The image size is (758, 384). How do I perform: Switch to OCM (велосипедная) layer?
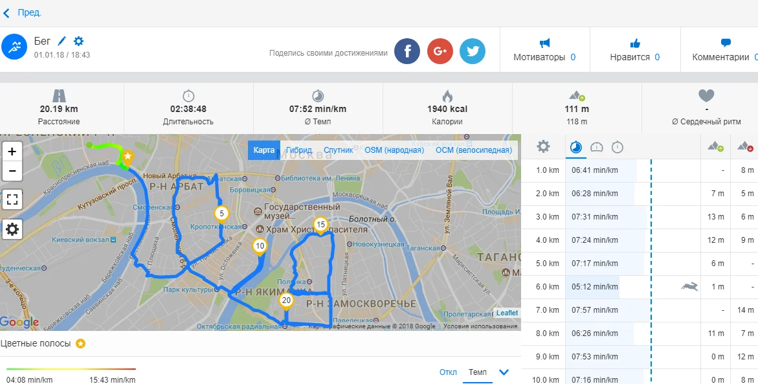point(474,150)
